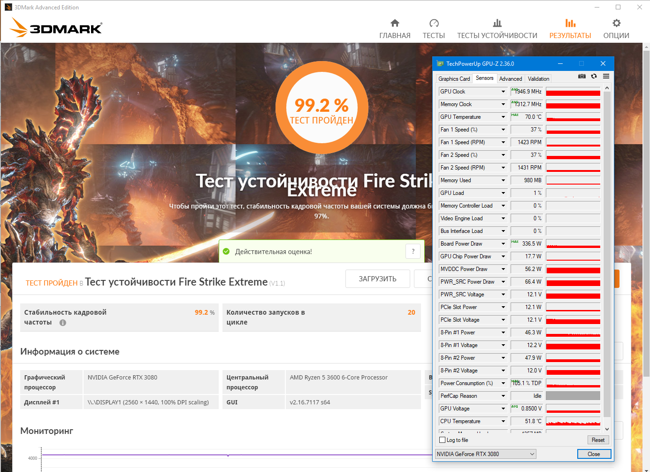Click the Memory Used 980 MB value
This screenshot has width=650, height=472.
pos(527,180)
